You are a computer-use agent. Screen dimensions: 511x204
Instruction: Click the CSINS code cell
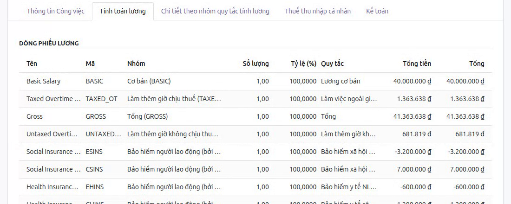(94, 169)
